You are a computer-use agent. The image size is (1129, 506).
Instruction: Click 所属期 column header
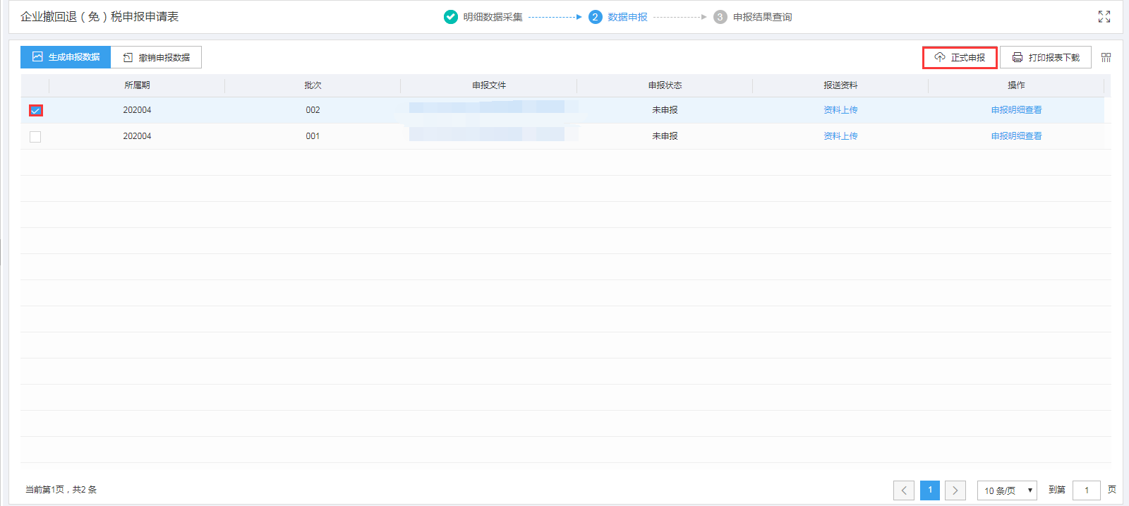(137, 85)
